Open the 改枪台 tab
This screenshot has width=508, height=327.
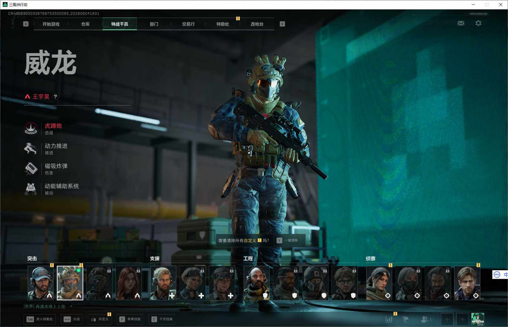[x=257, y=24]
